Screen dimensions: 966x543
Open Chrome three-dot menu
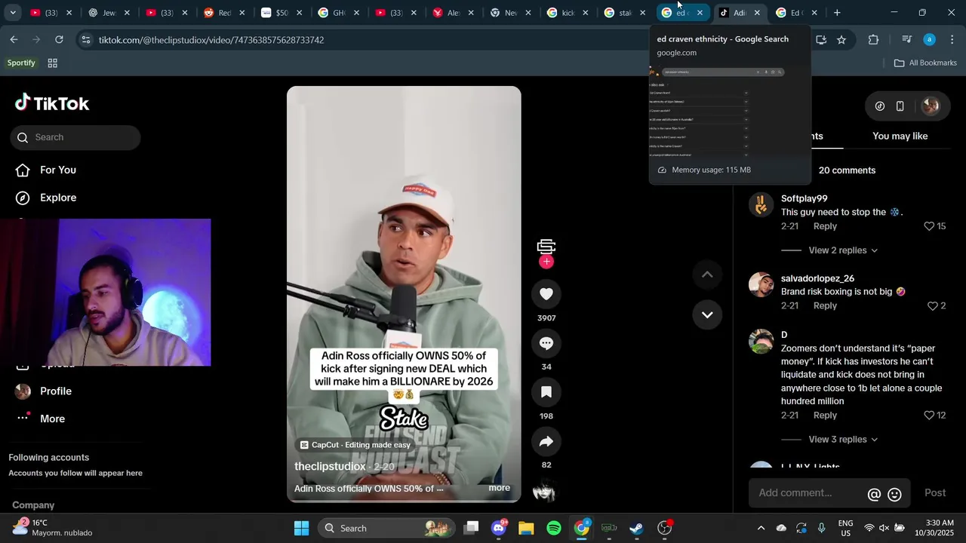pyautogui.click(x=952, y=40)
